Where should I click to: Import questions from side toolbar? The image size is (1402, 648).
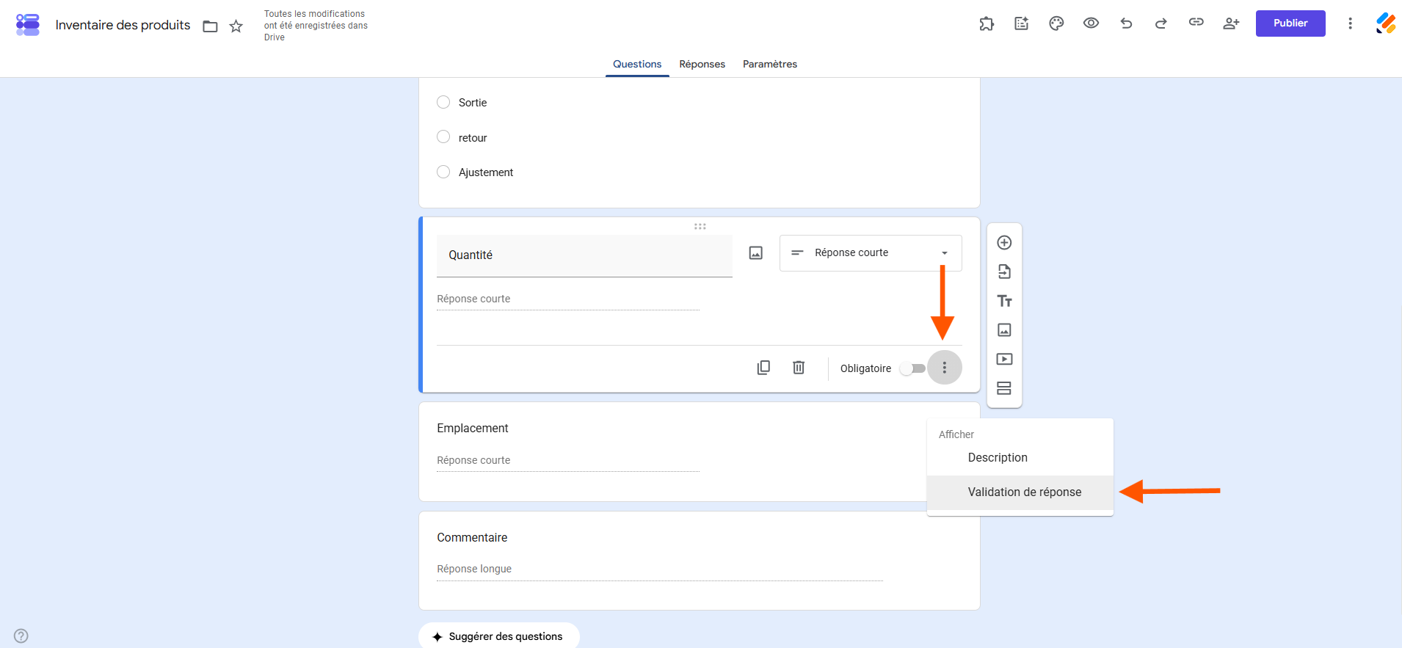(1005, 272)
